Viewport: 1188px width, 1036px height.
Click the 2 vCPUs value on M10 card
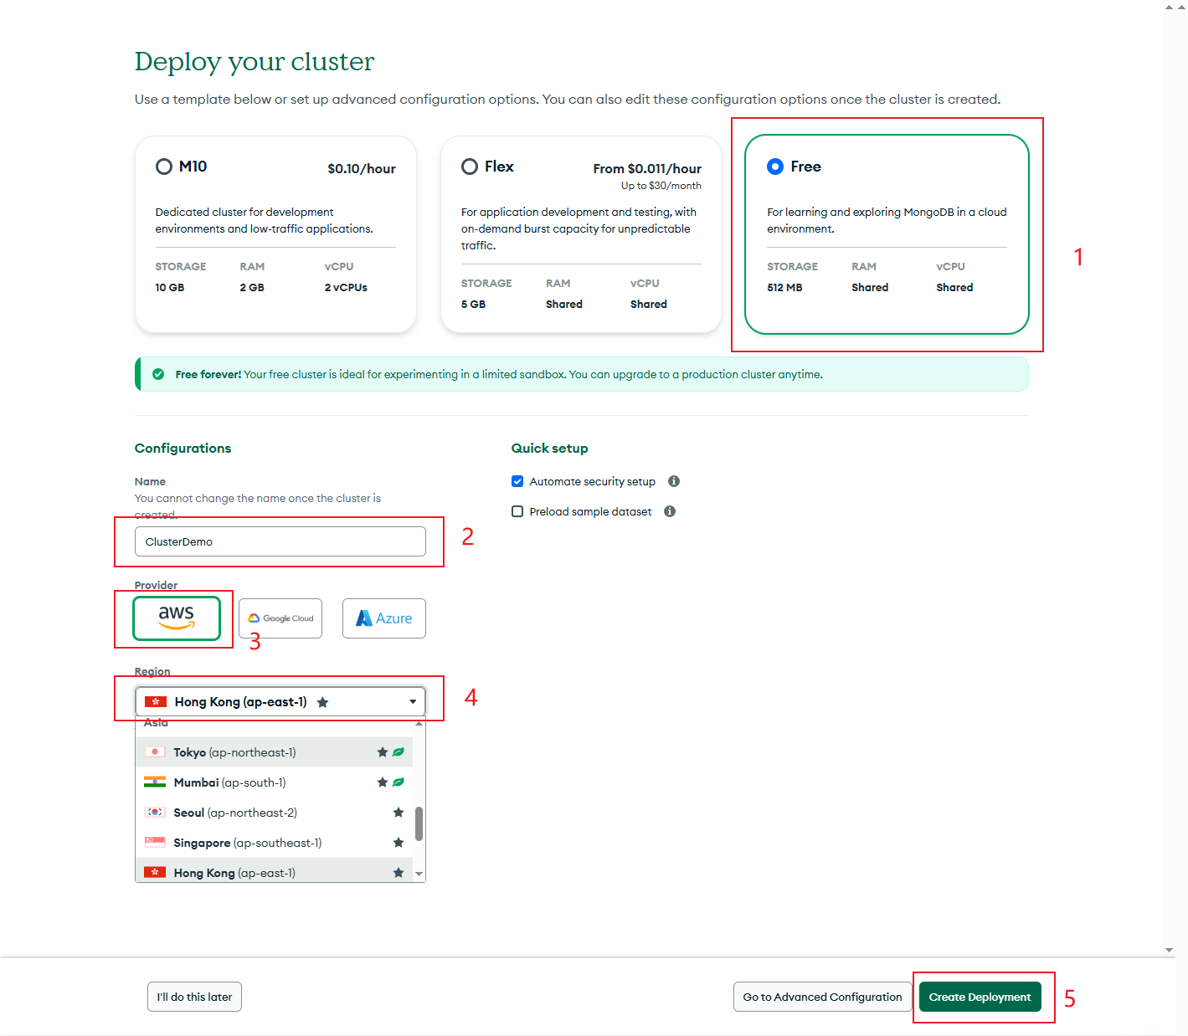tap(346, 287)
